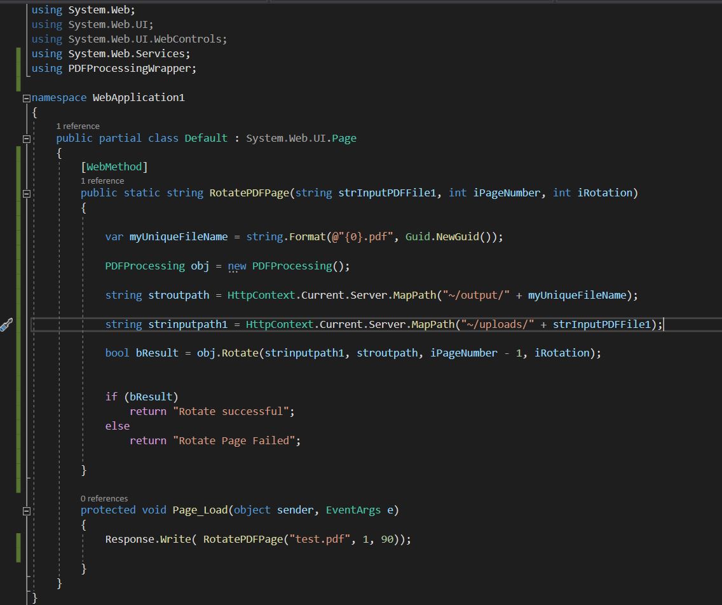The image size is (722, 605).
Task: Click the underlined new keyword suggestion
Action: pos(237,266)
